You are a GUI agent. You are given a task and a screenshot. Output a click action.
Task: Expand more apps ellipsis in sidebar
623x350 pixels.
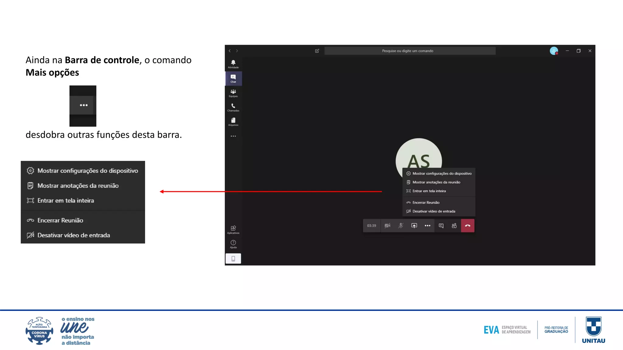(x=233, y=136)
